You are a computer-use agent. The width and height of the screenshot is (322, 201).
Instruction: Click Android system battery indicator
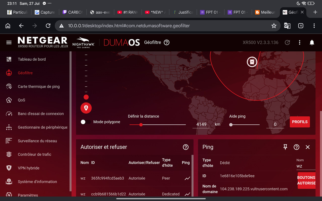point(311,4)
